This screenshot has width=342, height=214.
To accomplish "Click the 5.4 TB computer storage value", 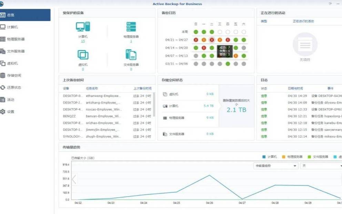I will click(x=209, y=106).
